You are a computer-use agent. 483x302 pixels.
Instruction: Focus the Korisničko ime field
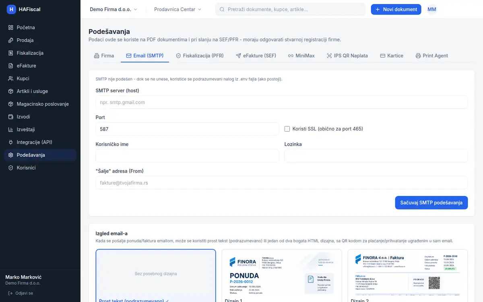pyautogui.click(x=187, y=156)
